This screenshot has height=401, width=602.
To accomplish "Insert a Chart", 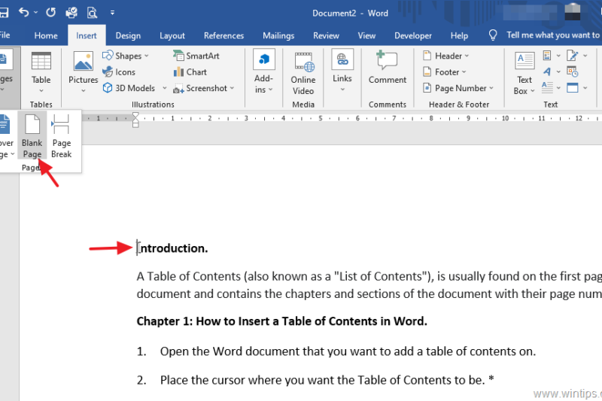I will [190, 71].
